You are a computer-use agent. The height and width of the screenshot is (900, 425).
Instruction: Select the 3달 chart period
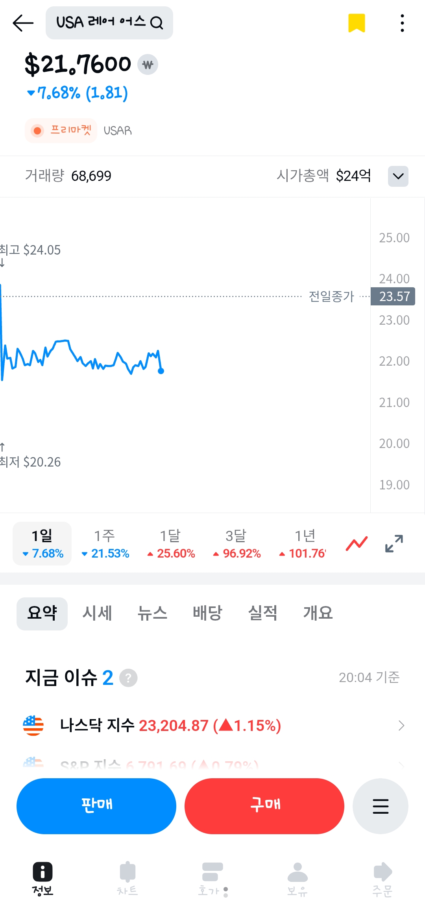(237, 544)
